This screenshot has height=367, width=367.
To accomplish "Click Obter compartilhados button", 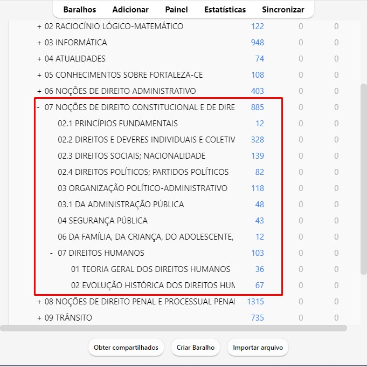I will pos(126,348).
